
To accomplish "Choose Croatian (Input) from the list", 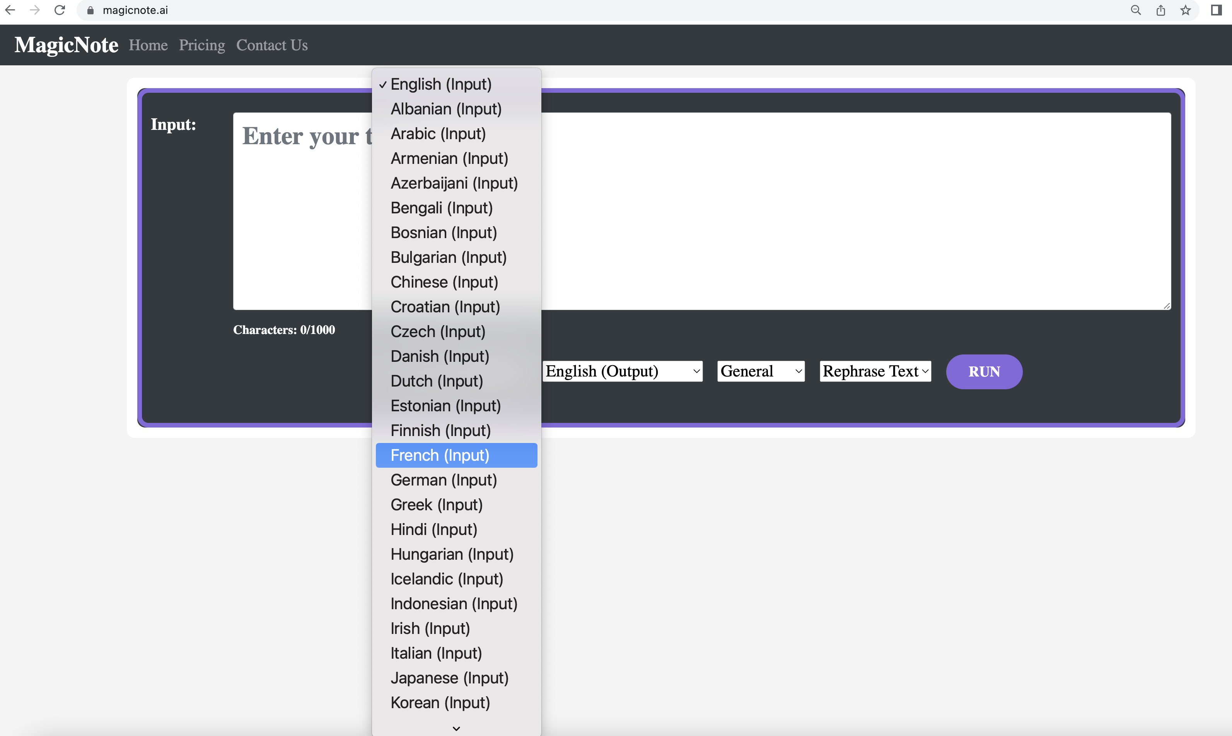I will tap(456, 307).
